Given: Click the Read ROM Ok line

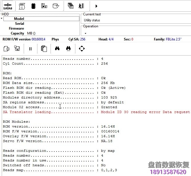Looking at the screenshot, I should [54, 78].
